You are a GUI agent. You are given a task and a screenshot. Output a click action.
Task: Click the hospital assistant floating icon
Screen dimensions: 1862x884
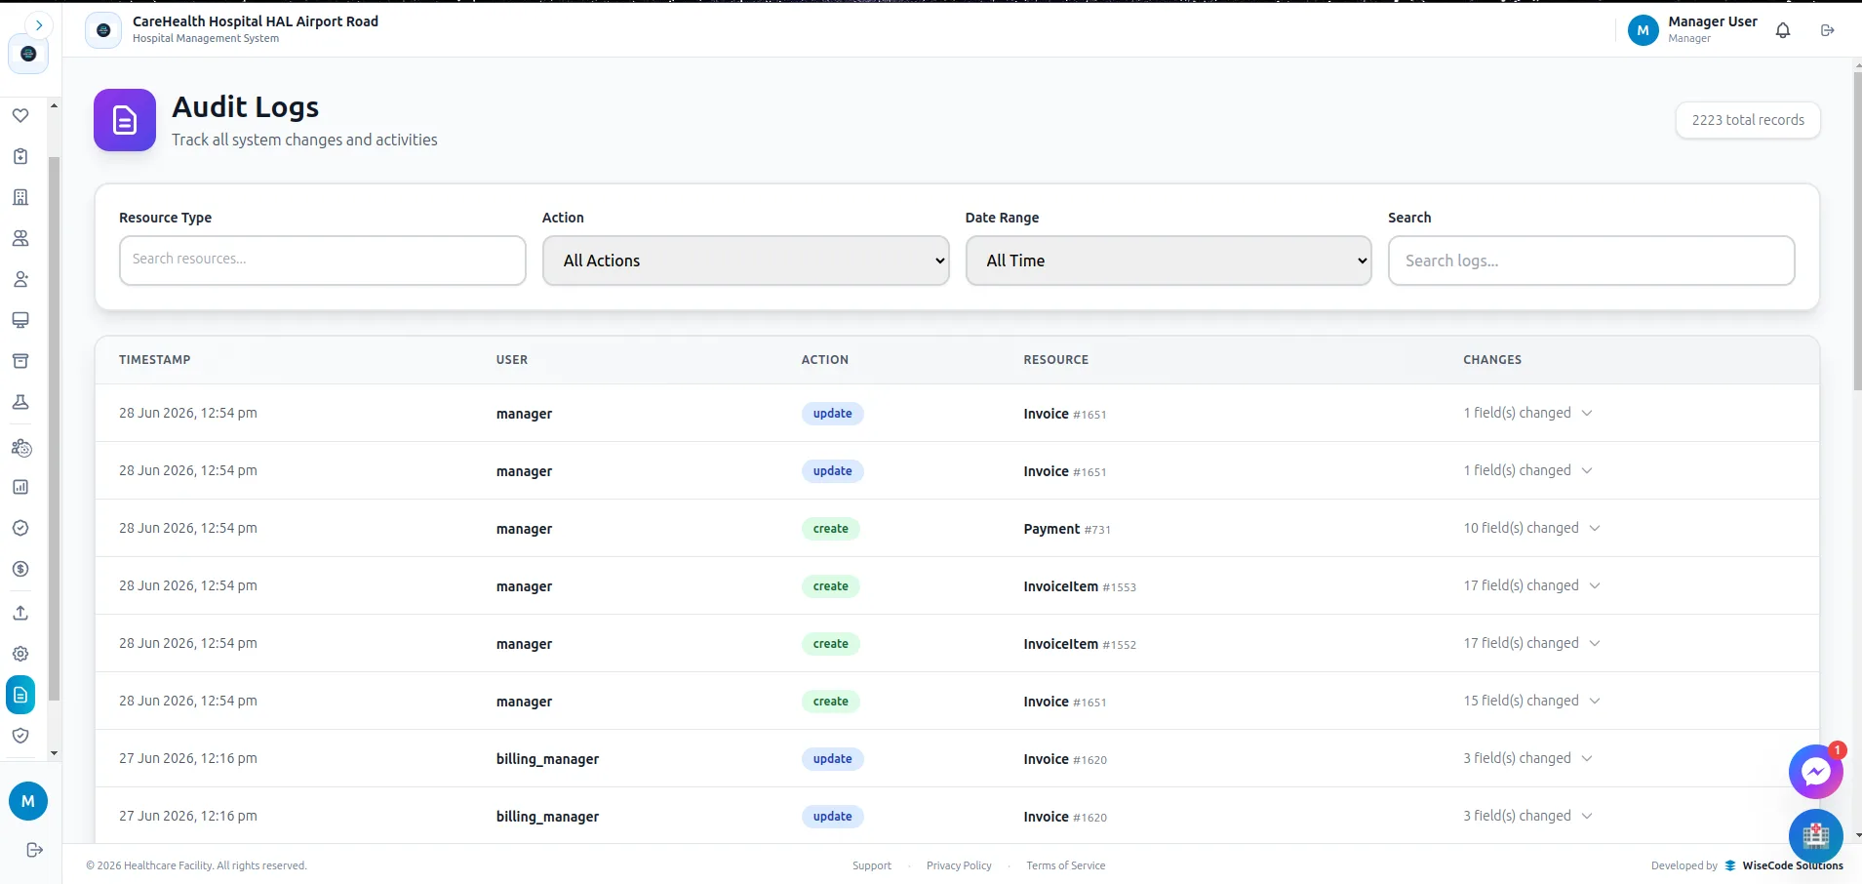1815,836
